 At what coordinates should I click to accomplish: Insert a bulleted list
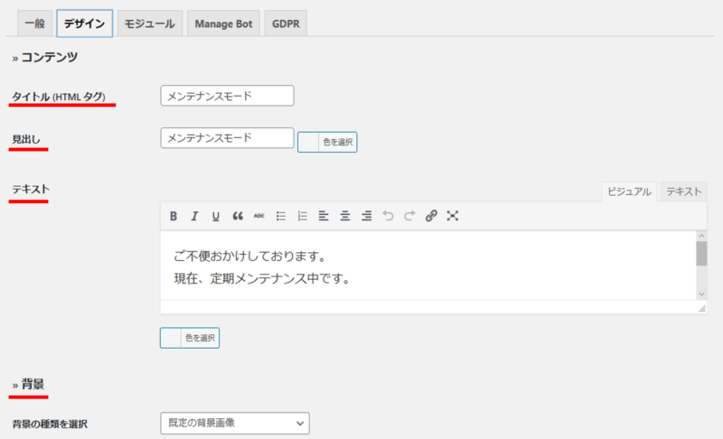[x=281, y=216]
